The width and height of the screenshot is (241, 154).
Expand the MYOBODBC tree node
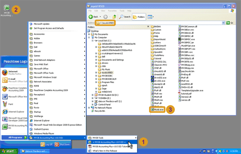coord(96,76)
